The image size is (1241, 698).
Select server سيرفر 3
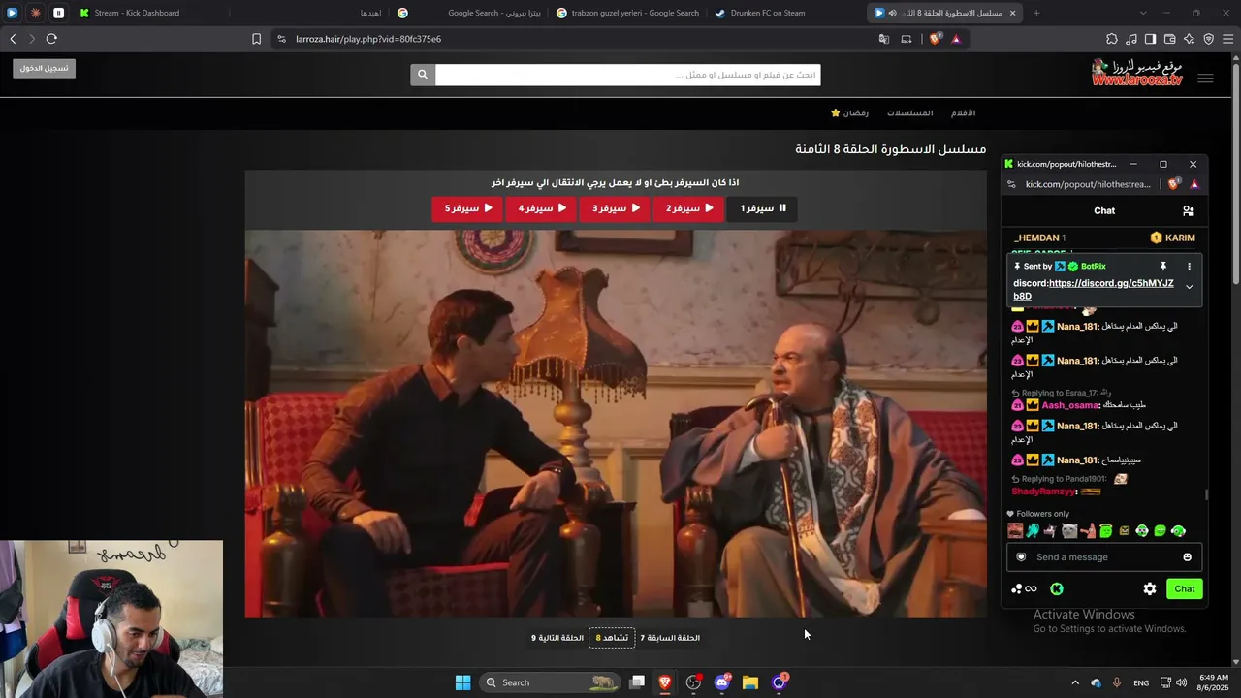click(x=616, y=208)
